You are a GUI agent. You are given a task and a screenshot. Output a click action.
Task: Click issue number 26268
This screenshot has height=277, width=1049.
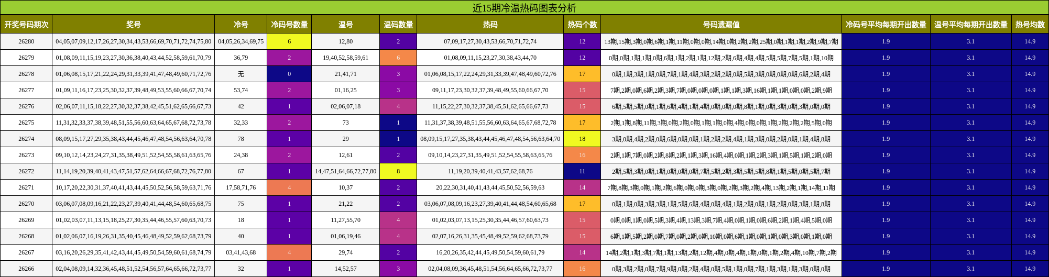click(26, 236)
